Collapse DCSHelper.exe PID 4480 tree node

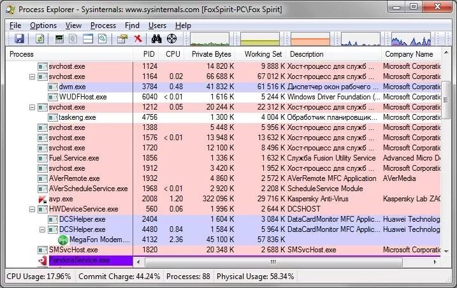click(x=42, y=230)
